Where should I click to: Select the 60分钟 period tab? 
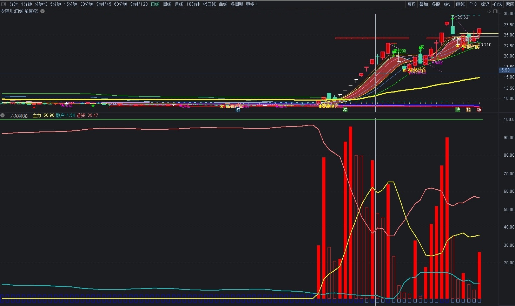(x=121, y=4)
